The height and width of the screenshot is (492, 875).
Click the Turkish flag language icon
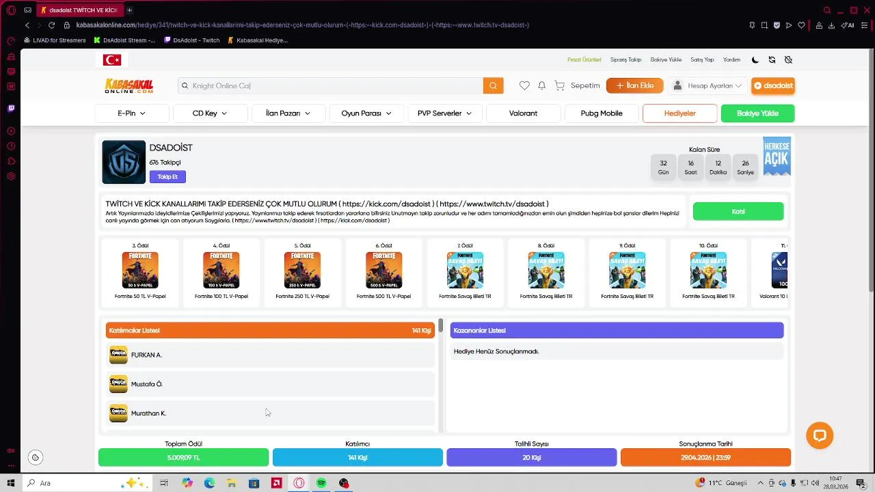point(112,60)
